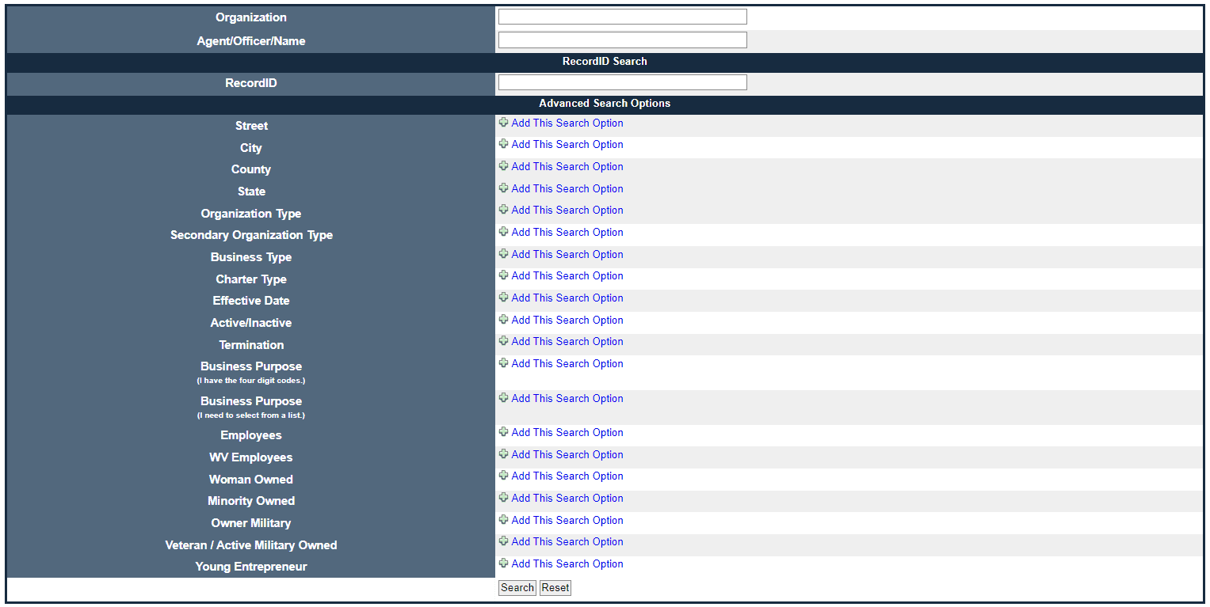Image resolution: width=1210 pixels, height=607 pixels.
Task: Click the RecordID Search header
Action: tap(605, 61)
